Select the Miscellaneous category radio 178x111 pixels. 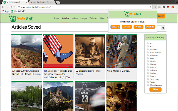click(x=148, y=85)
